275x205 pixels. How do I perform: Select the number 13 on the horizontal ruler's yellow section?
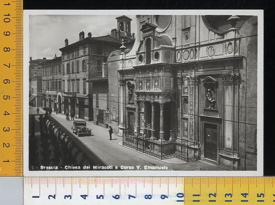point(228,197)
